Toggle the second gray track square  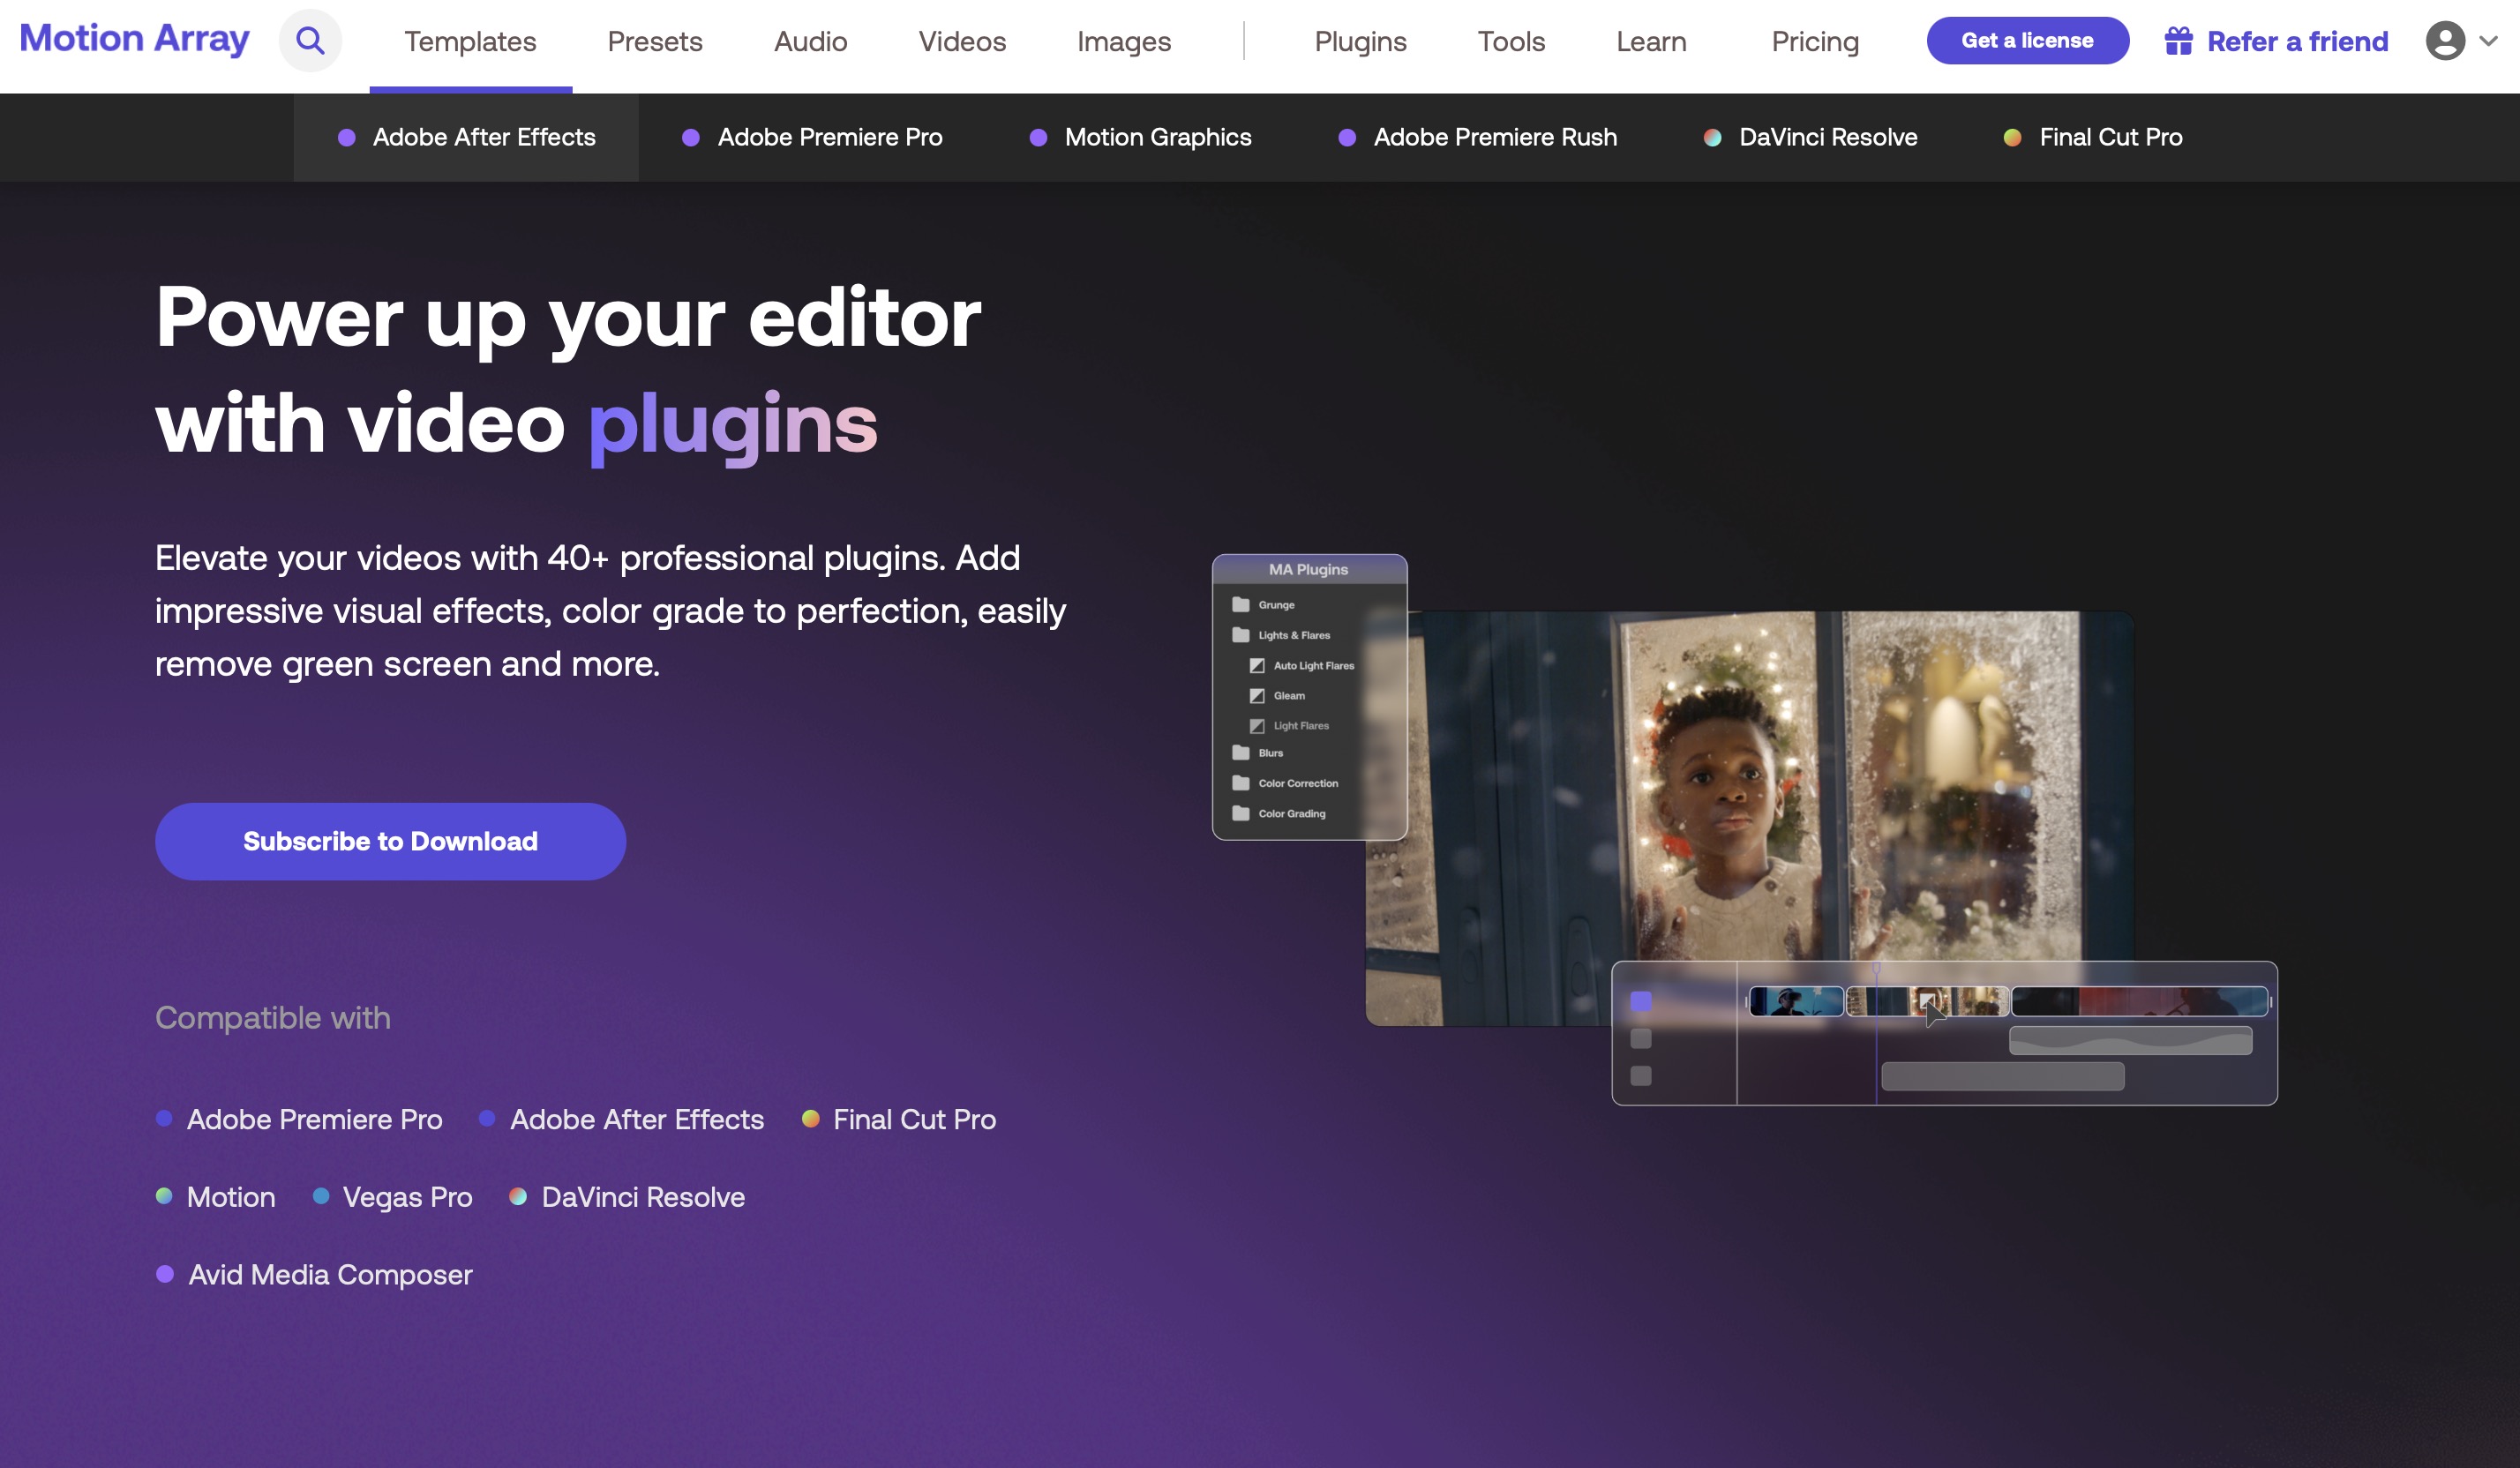pos(1640,1038)
